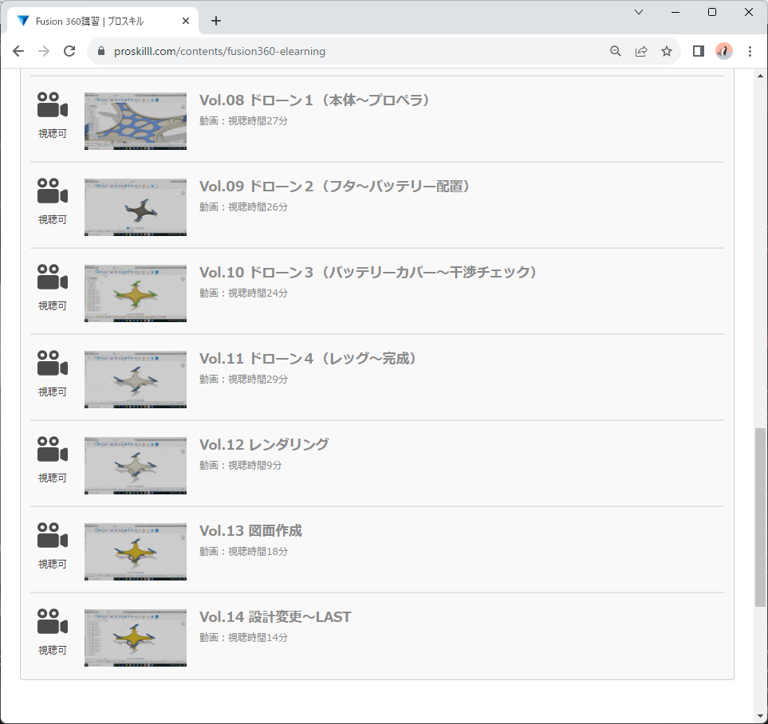Click the camera icon for Vol.11
This screenshot has height=724, width=768.
(x=53, y=364)
